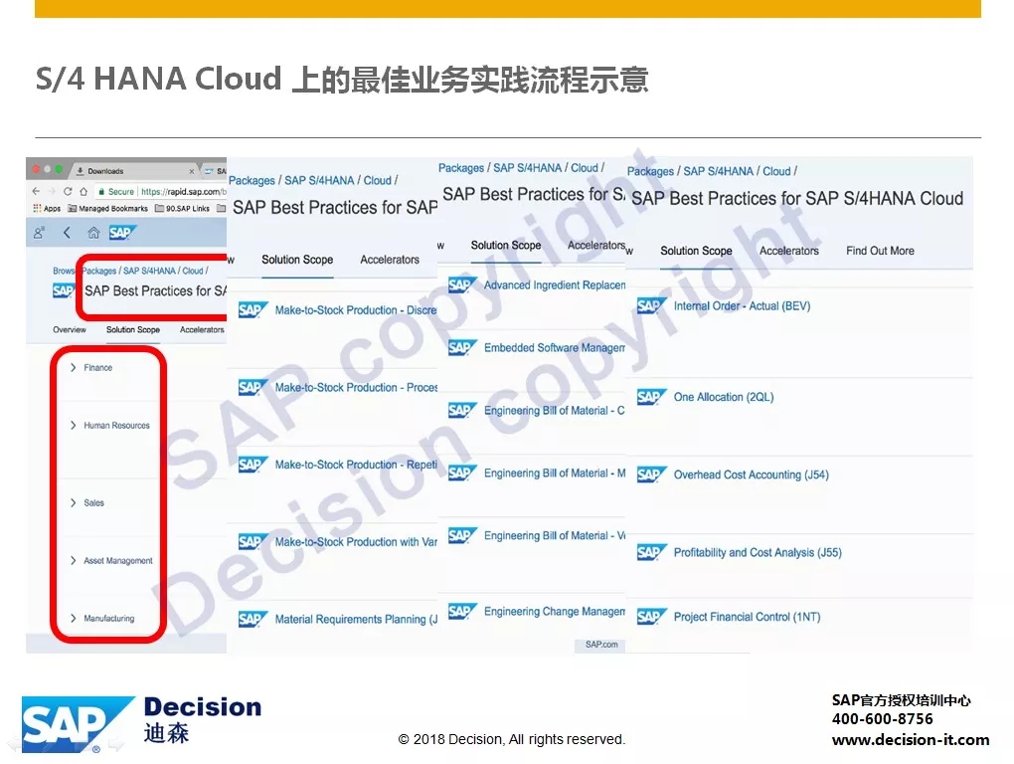Viewport: 1014px width, 764px height.
Task: Open One Allocation (2QL) link
Action: click(x=724, y=397)
